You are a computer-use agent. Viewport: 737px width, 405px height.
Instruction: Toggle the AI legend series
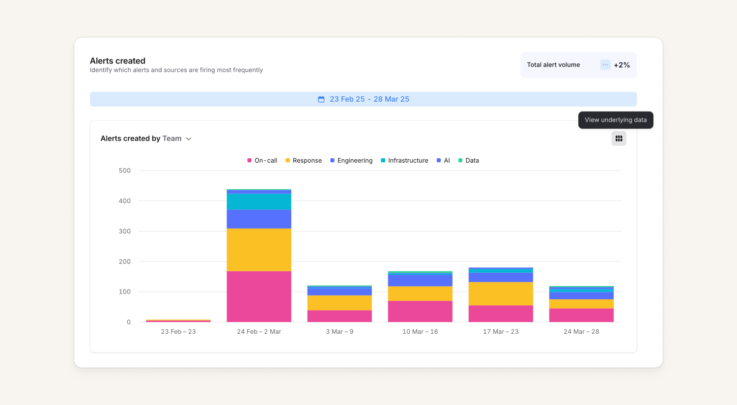click(443, 161)
